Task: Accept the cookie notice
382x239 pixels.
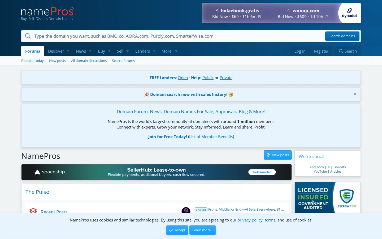Action: (x=177, y=230)
